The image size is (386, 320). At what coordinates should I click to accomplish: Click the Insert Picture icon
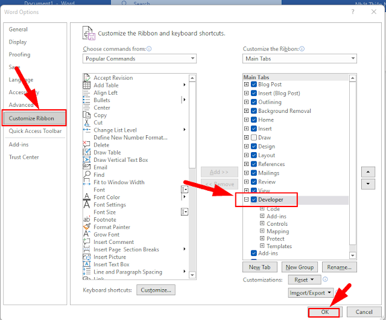(x=87, y=257)
